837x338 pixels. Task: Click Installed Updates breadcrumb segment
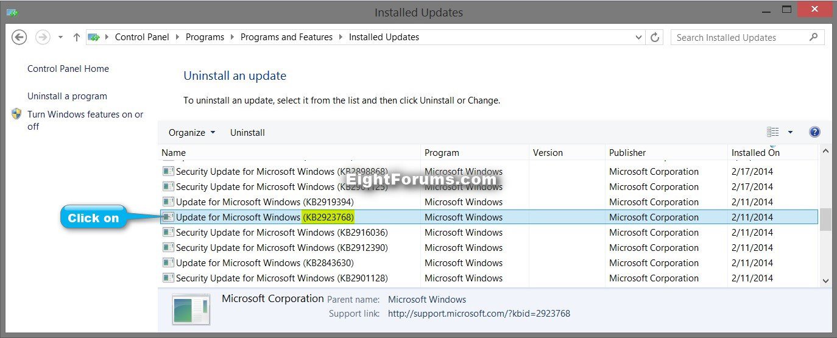[384, 37]
